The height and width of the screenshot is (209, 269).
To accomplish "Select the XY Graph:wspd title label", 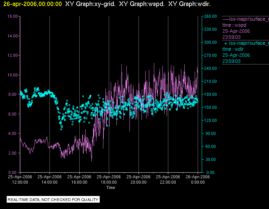I will pyautogui.click(x=142, y=4).
